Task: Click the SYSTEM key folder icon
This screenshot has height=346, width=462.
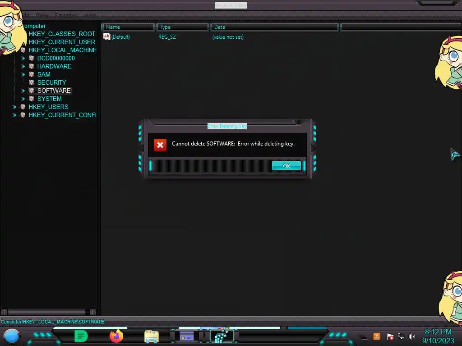Action: click(x=32, y=99)
